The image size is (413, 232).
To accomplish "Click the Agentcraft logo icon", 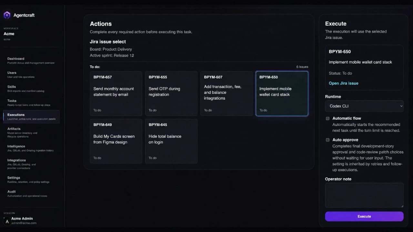I will (x=7, y=15).
